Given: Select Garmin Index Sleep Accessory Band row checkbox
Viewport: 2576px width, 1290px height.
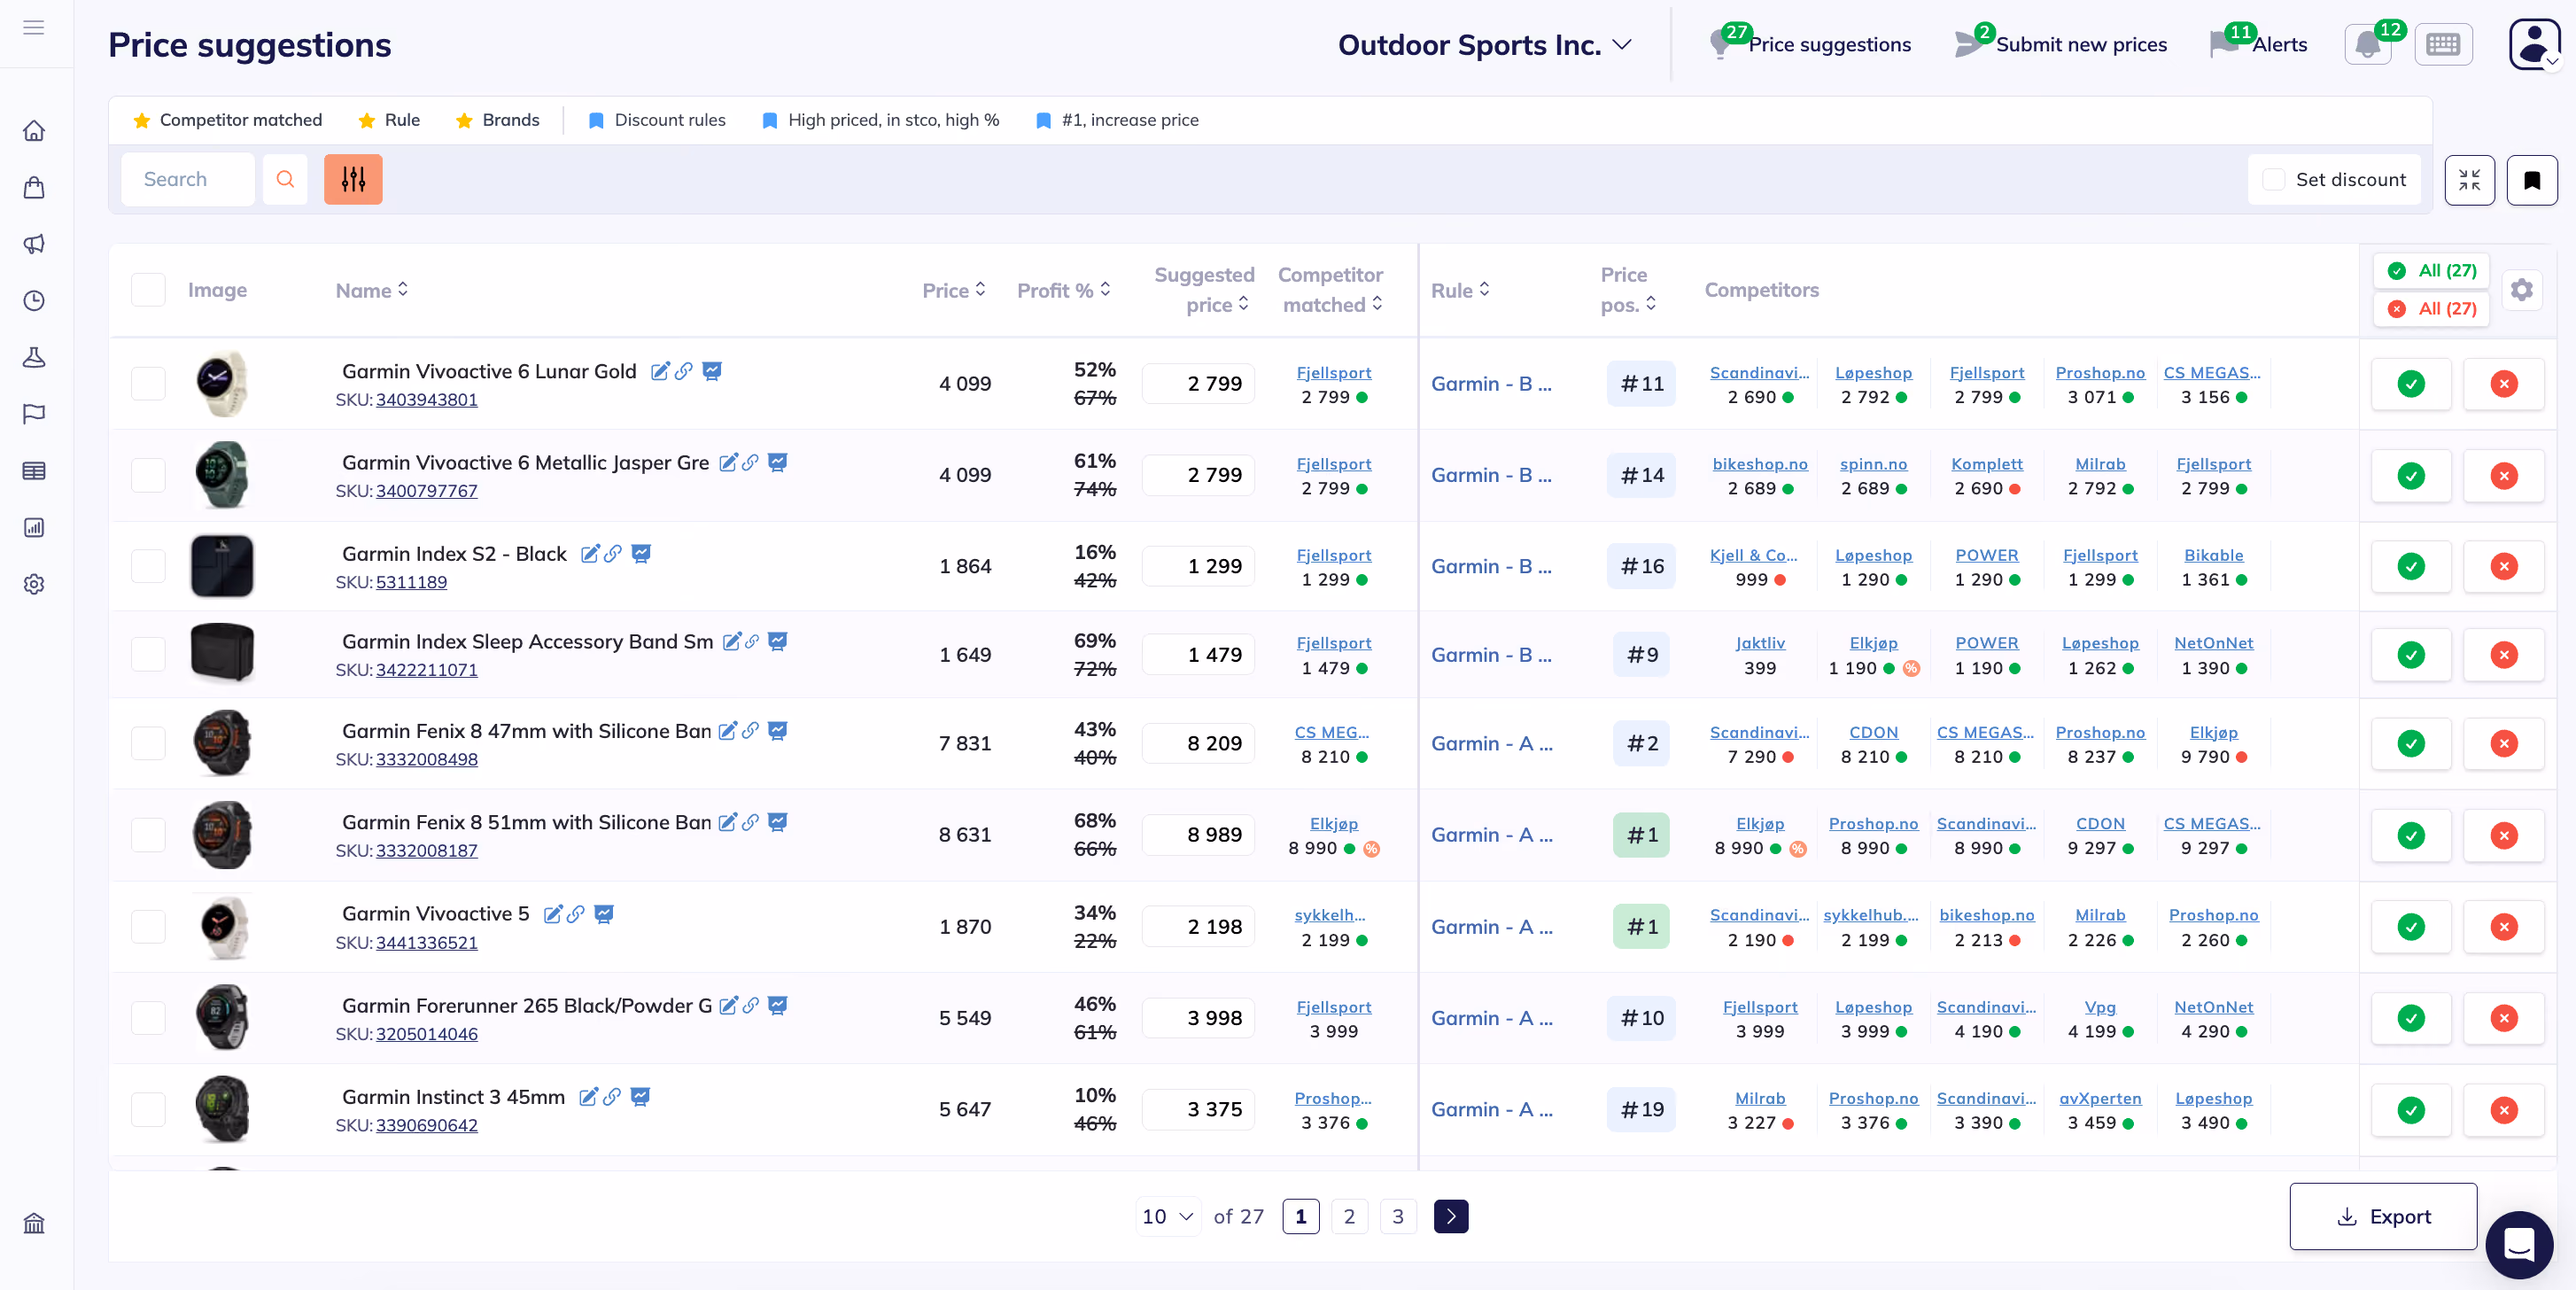Looking at the screenshot, I should [148, 654].
